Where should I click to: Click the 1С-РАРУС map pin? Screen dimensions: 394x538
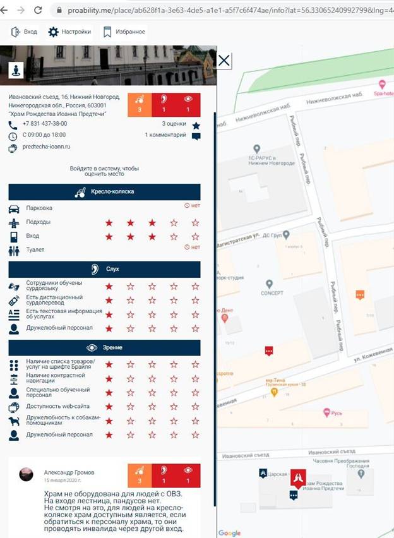click(x=256, y=149)
